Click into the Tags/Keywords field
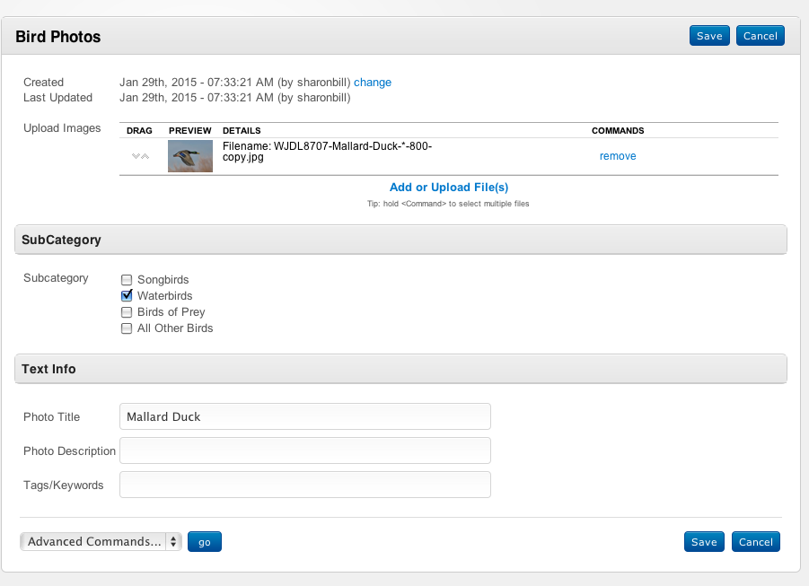This screenshot has width=809, height=586. click(305, 485)
